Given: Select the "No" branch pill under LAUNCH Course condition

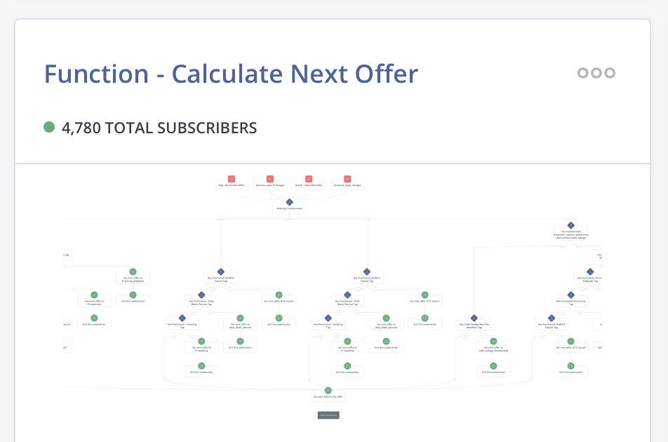Looking at the screenshot, I should click(x=375, y=289).
